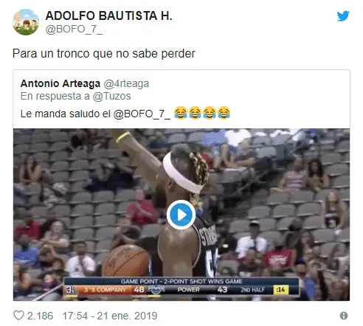
Task: Open the 17:54 - 21 ene. 2019 timestamp
Action: pos(110,316)
